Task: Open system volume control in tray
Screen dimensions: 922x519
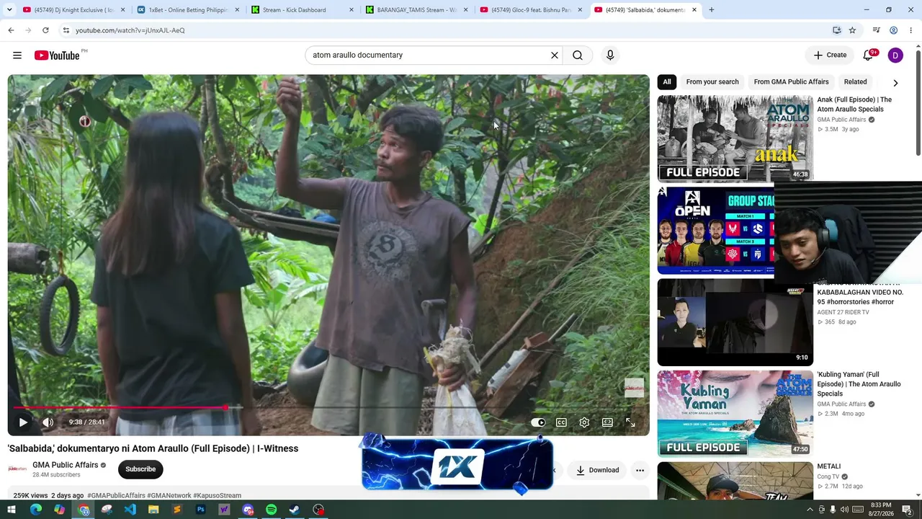Action: click(844, 510)
